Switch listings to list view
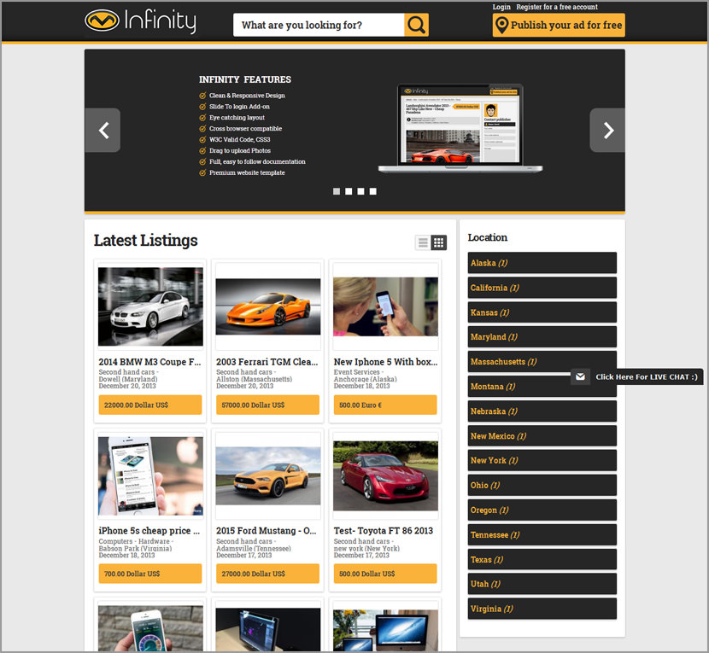The image size is (709, 653). click(422, 242)
